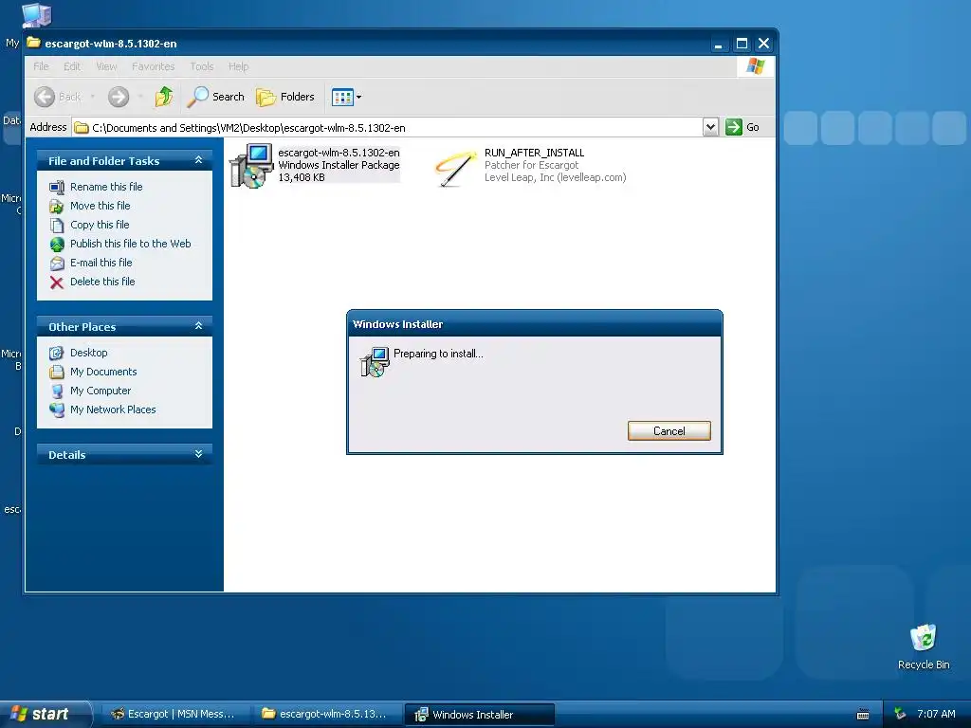Open the Forward history dropdown arrow
Viewport: 971px width, 728px height.
pyautogui.click(x=141, y=97)
